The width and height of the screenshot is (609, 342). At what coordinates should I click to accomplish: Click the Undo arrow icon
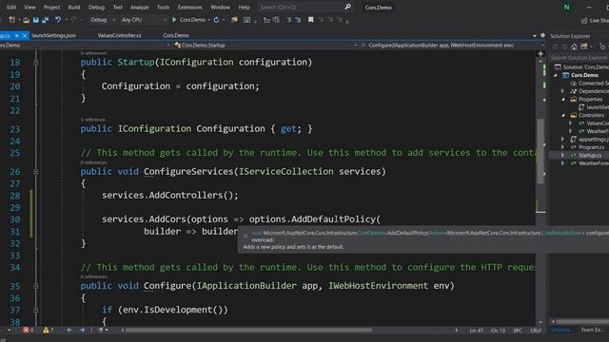coord(58,19)
